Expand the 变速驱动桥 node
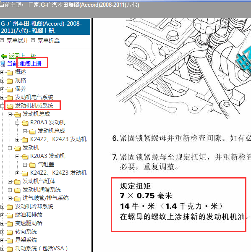The height and width of the screenshot is (252, 251). 2,223
